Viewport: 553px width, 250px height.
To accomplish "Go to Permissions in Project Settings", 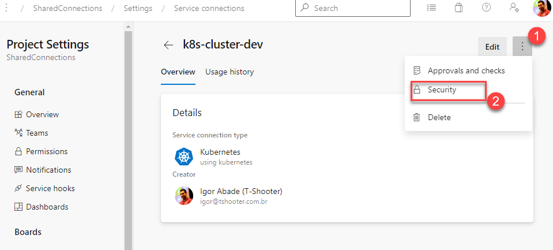I will 47,152.
